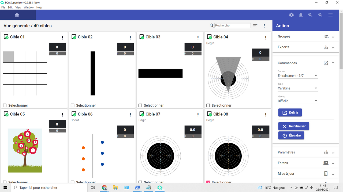The height and width of the screenshot is (192, 343).
Task: Select the Selectionner checkbox for Cible 04
Action: click(208, 105)
